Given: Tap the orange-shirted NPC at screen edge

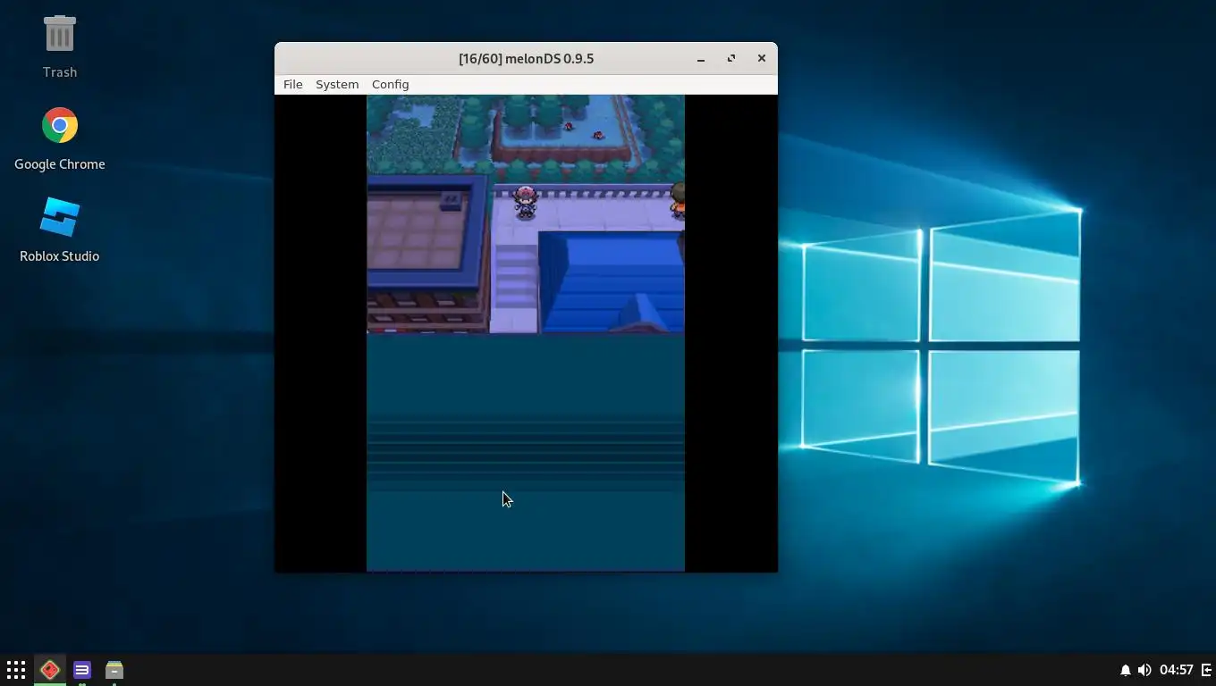Looking at the screenshot, I should coord(678,200).
